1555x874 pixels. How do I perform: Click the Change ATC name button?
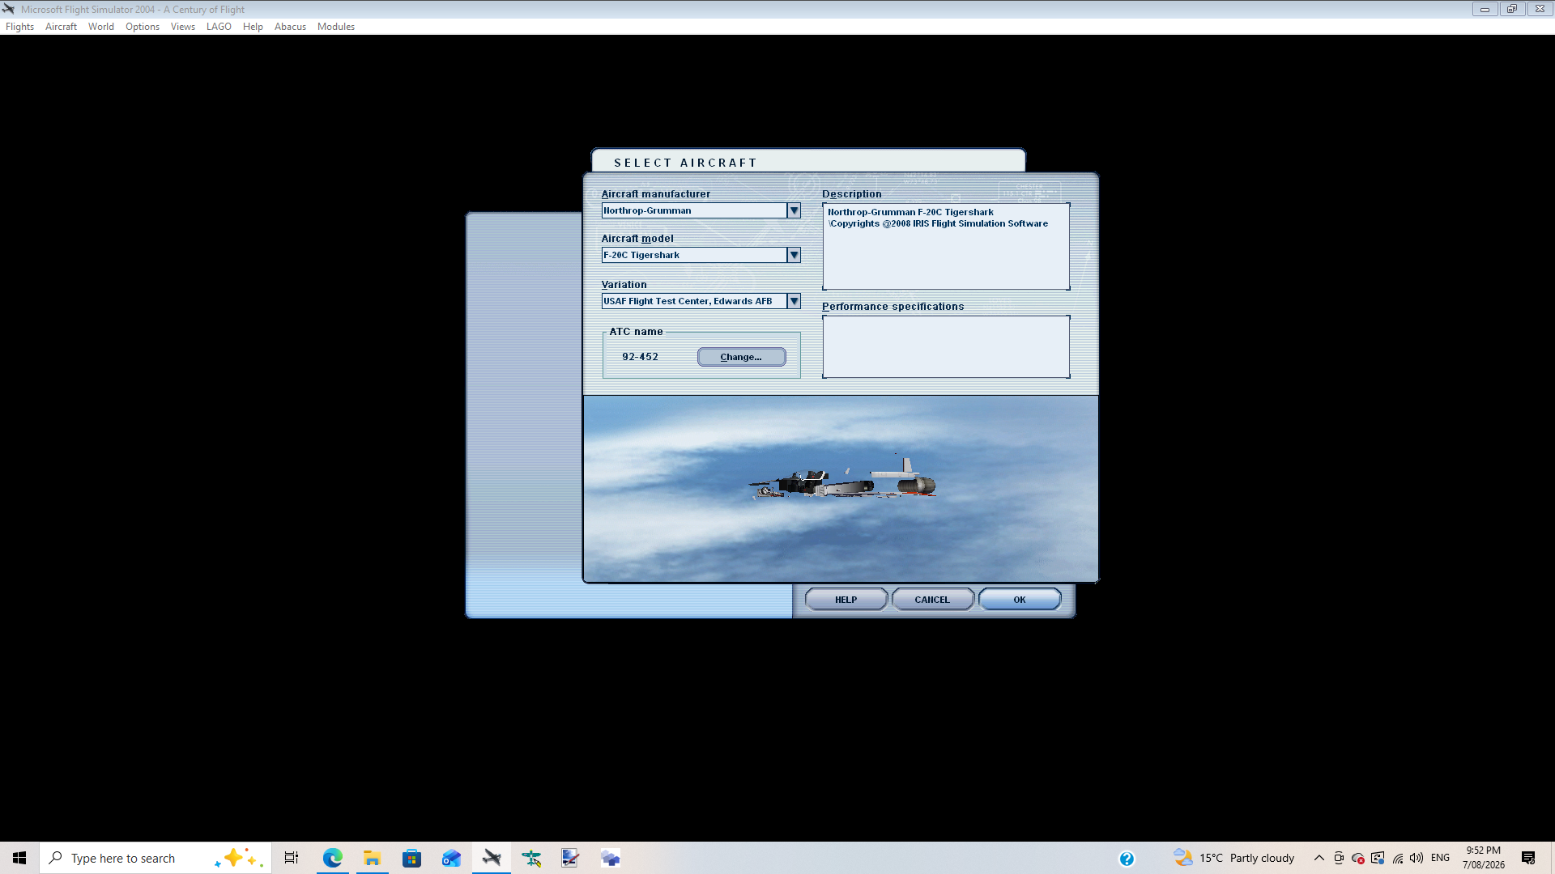741,357
